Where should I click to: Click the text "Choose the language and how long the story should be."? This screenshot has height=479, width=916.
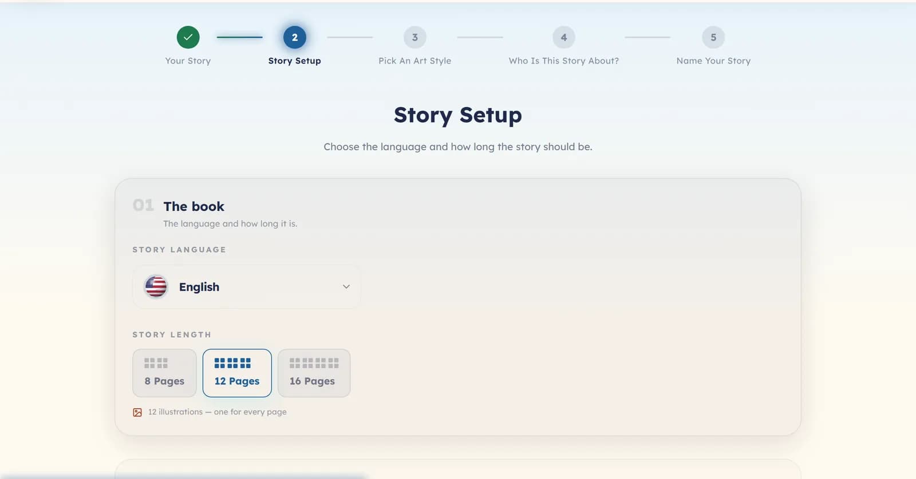[458, 147]
